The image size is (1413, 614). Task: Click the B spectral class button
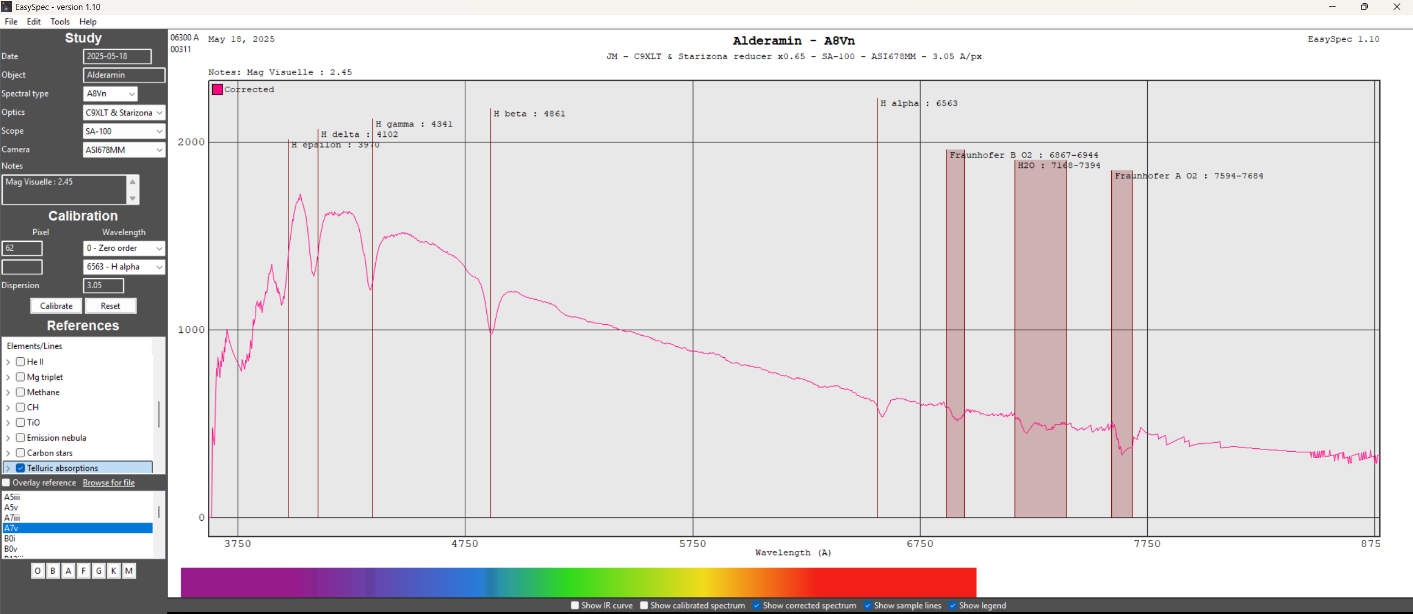click(x=53, y=571)
